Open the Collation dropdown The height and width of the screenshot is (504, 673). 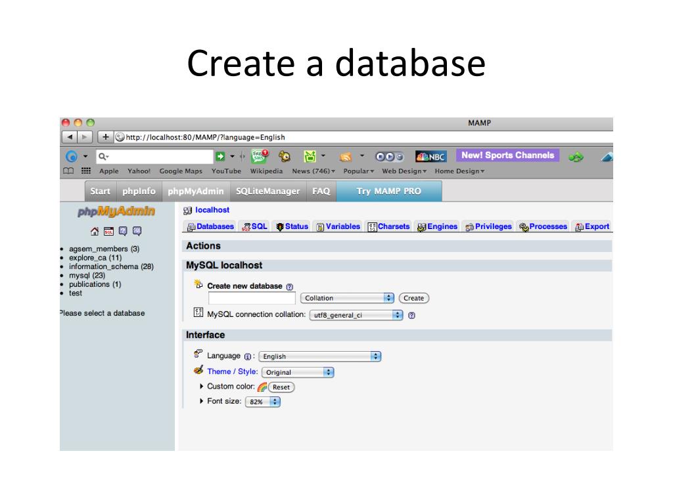point(347,298)
